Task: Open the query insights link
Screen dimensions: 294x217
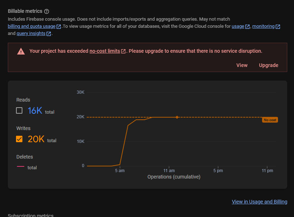Action: point(31,33)
